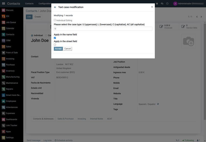Uncheck Apply in the name field
Screen dimensions: 206x142
tap(55, 38)
